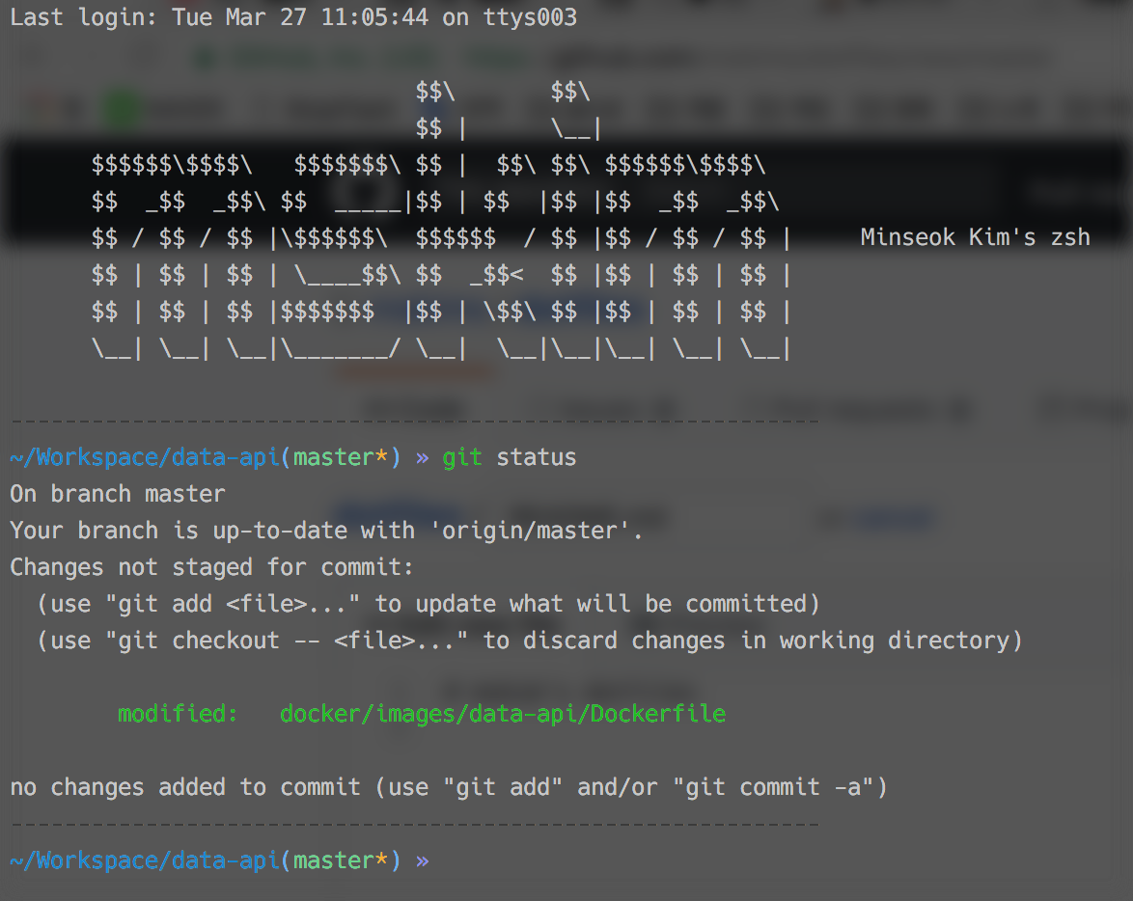Click the green 'modified:' label
The image size is (1133, 901).
tap(178, 714)
